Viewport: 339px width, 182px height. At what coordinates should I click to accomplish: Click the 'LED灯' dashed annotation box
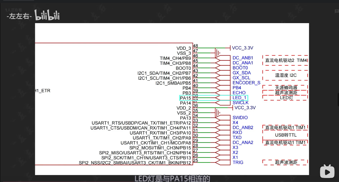(285, 98)
